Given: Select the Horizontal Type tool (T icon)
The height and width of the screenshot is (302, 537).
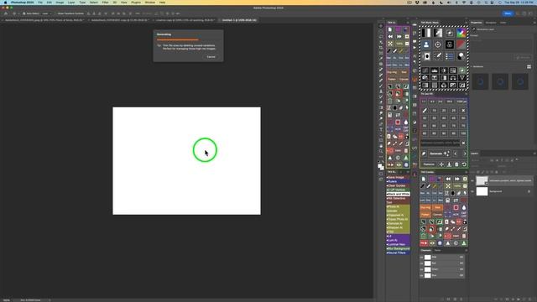Looking at the screenshot, I should (x=381, y=129).
